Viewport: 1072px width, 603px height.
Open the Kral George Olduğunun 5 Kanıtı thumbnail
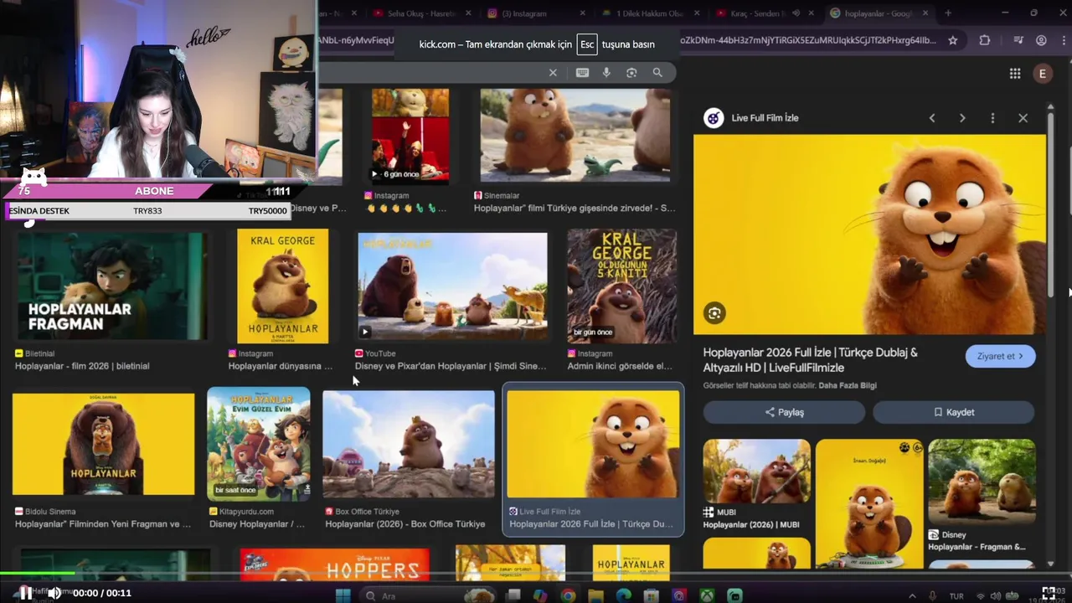(621, 286)
